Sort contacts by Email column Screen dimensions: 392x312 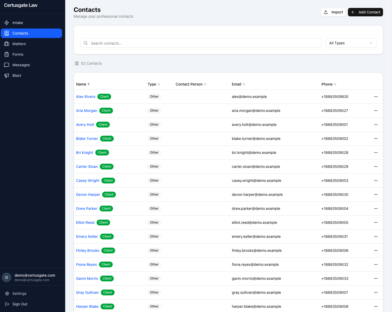coord(238,84)
